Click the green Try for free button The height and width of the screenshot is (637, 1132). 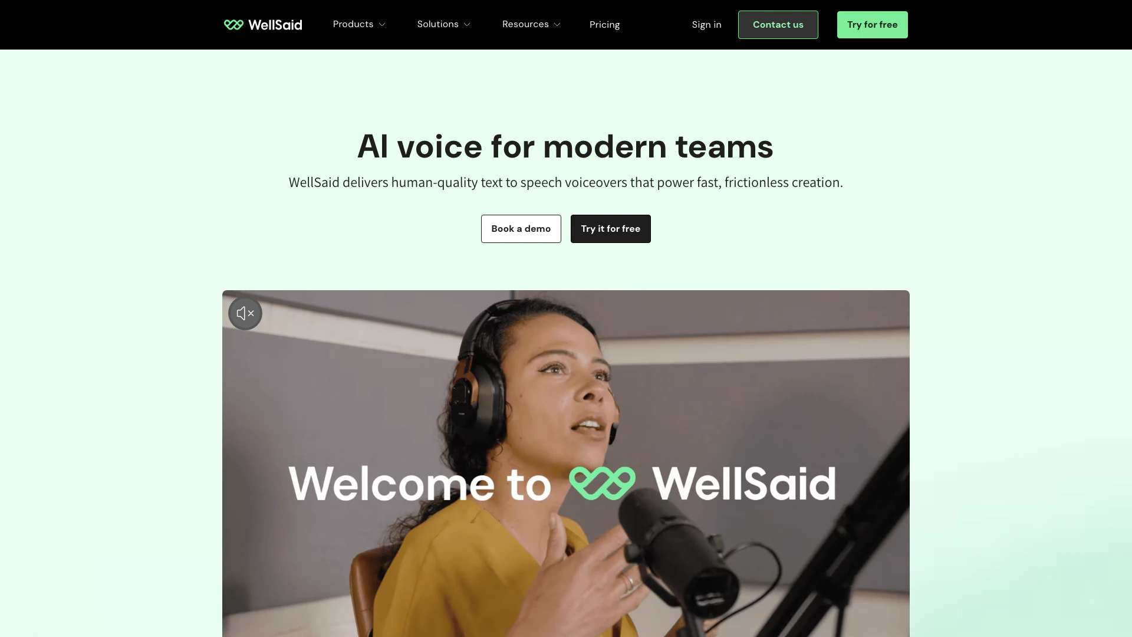[x=872, y=25]
